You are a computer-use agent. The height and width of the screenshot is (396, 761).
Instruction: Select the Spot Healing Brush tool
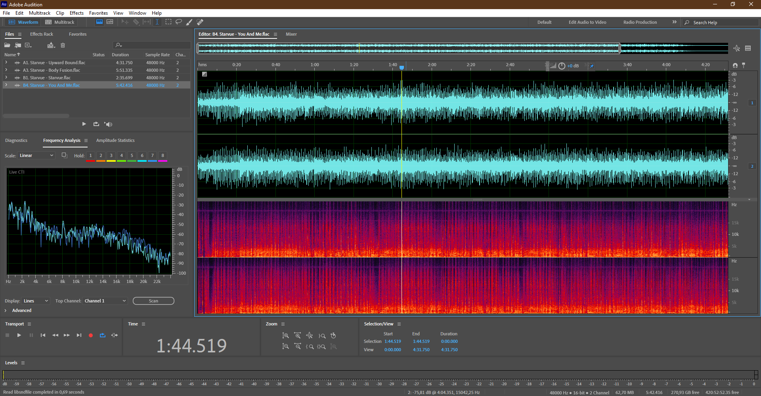click(200, 22)
